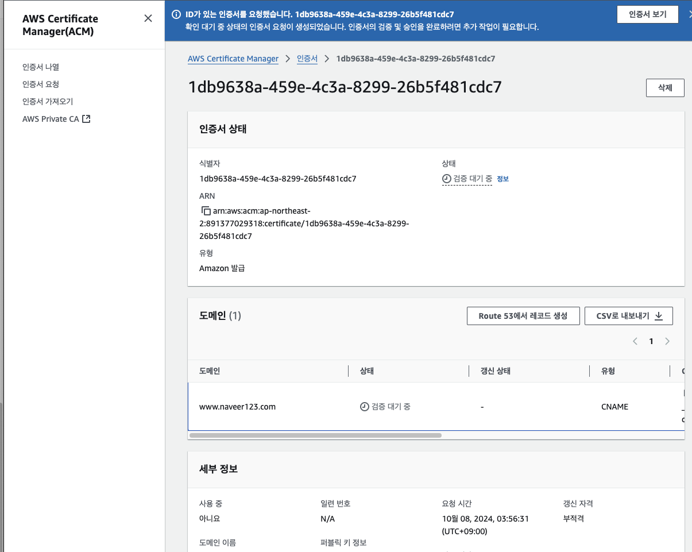Click the 검증 대기 중 status in 인증서 상태
692x552 pixels.
[x=467, y=179]
